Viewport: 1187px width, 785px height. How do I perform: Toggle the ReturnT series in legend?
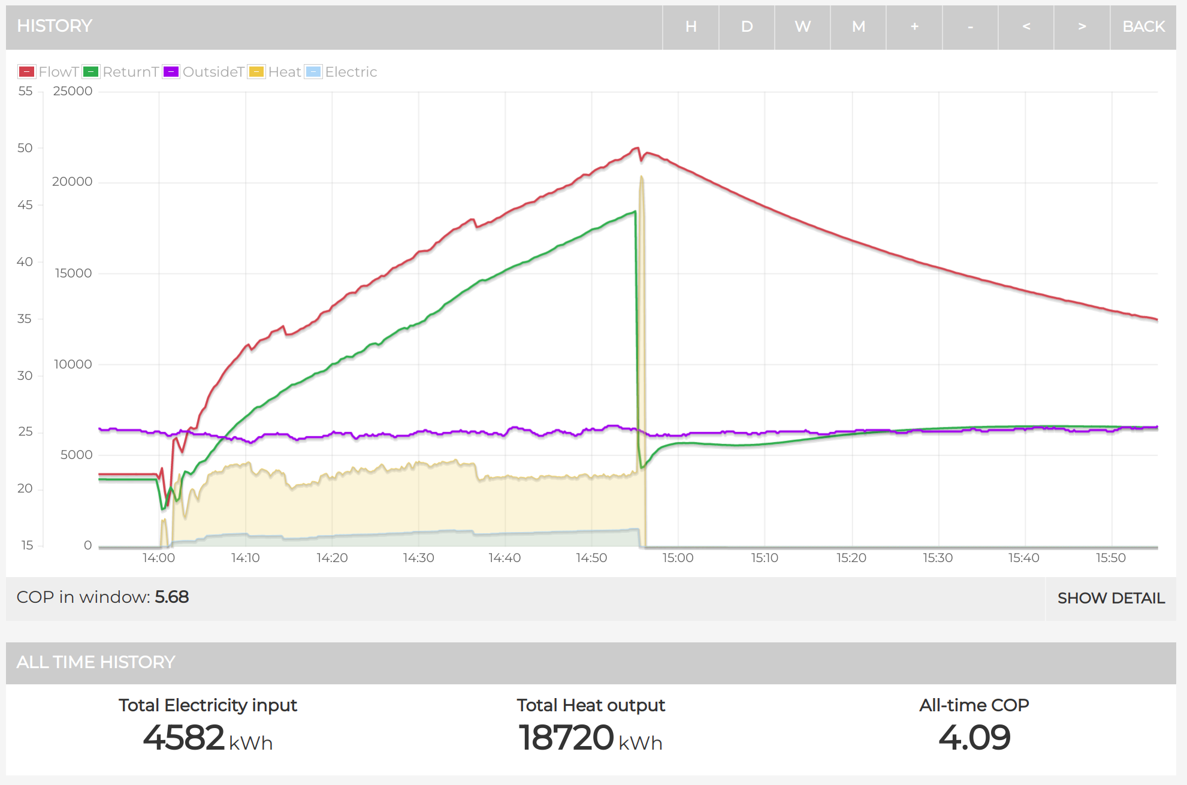130,72
